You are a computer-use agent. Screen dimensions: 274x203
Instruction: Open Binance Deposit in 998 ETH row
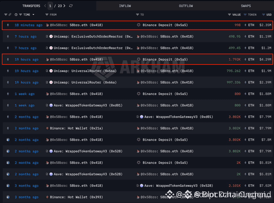coord(165,25)
